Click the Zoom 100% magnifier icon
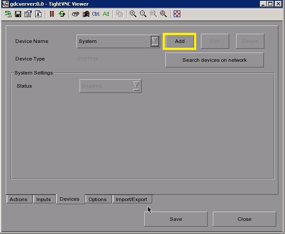 coord(153,14)
